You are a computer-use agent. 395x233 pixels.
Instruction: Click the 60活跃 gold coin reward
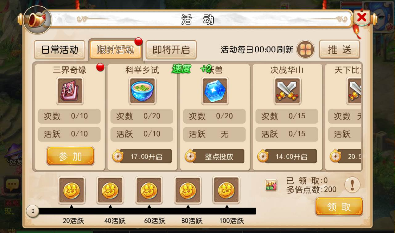(149, 190)
